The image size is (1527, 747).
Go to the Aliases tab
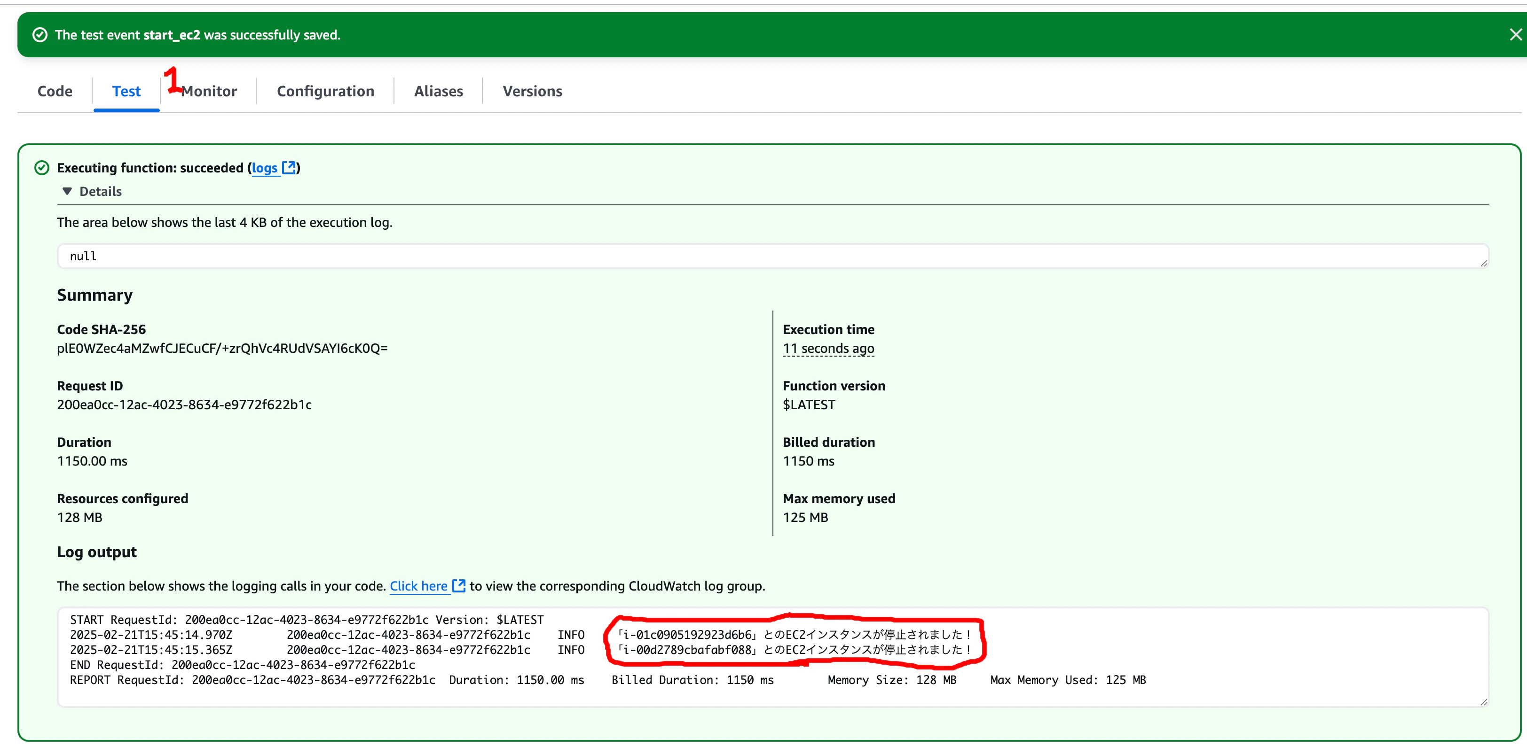tap(439, 91)
